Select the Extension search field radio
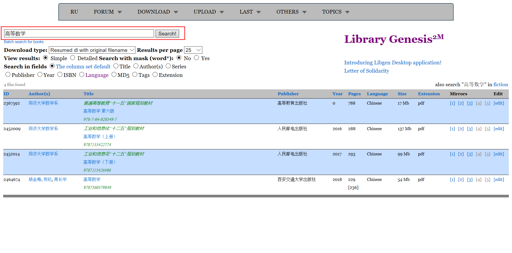 pyautogui.click(x=155, y=75)
